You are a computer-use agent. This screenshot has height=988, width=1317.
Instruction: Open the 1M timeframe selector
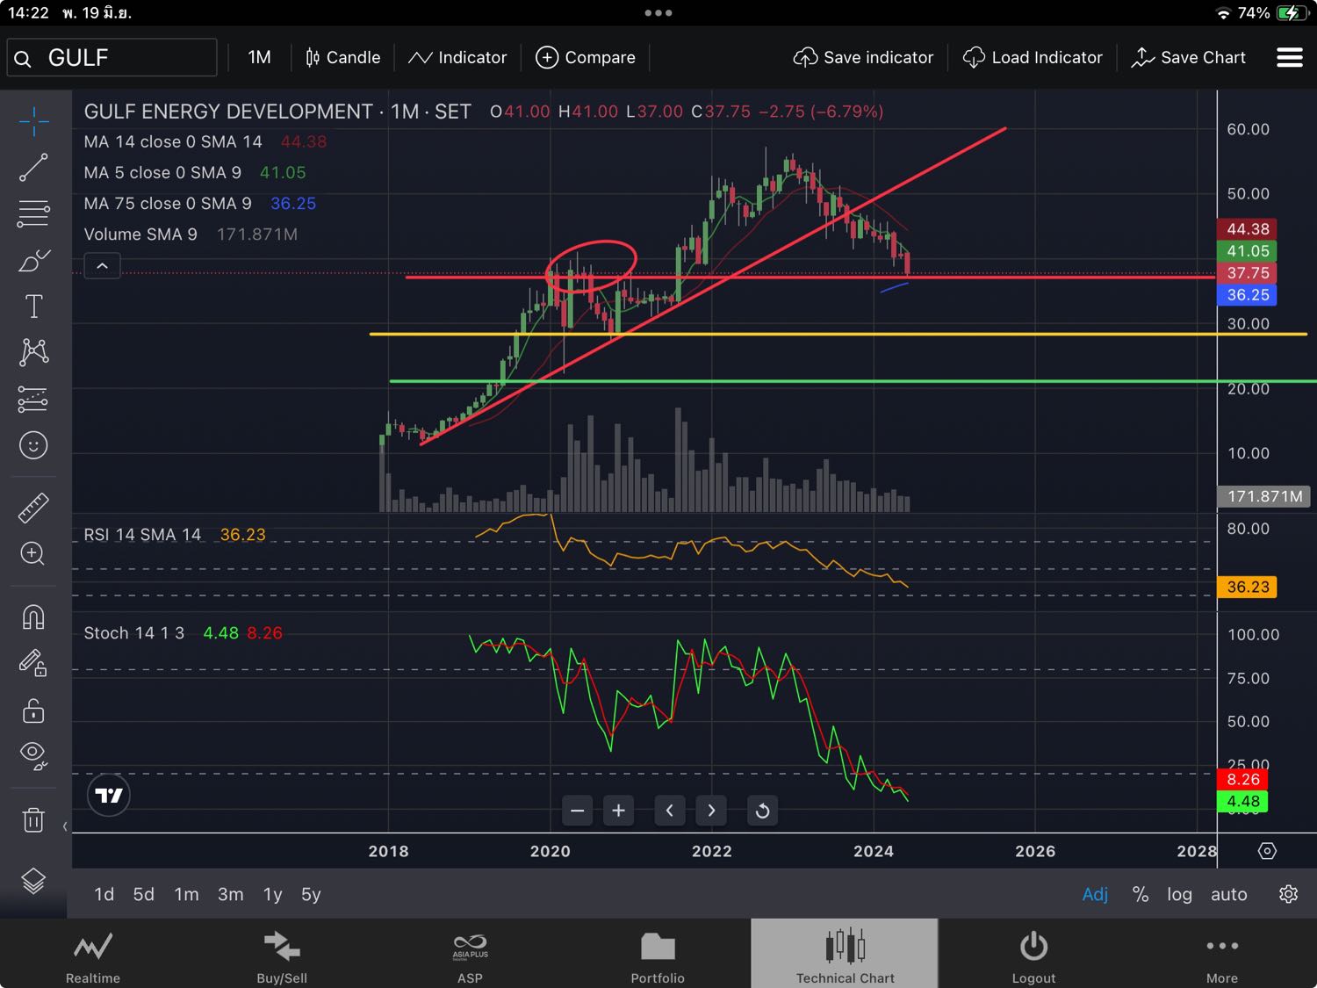(x=259, y=57)
